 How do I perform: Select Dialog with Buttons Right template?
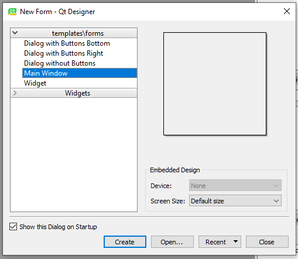tap(63, 53)
